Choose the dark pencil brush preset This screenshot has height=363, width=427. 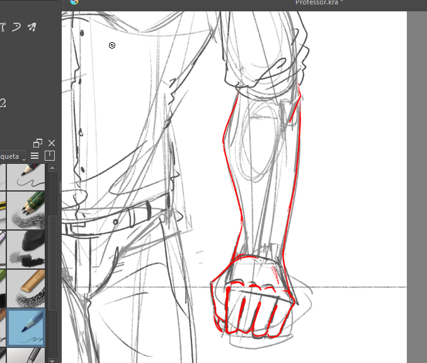tap(26, 176)
